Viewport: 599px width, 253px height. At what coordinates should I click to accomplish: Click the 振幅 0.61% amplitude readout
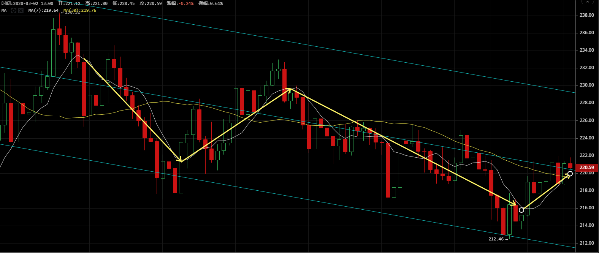[211, 3]
